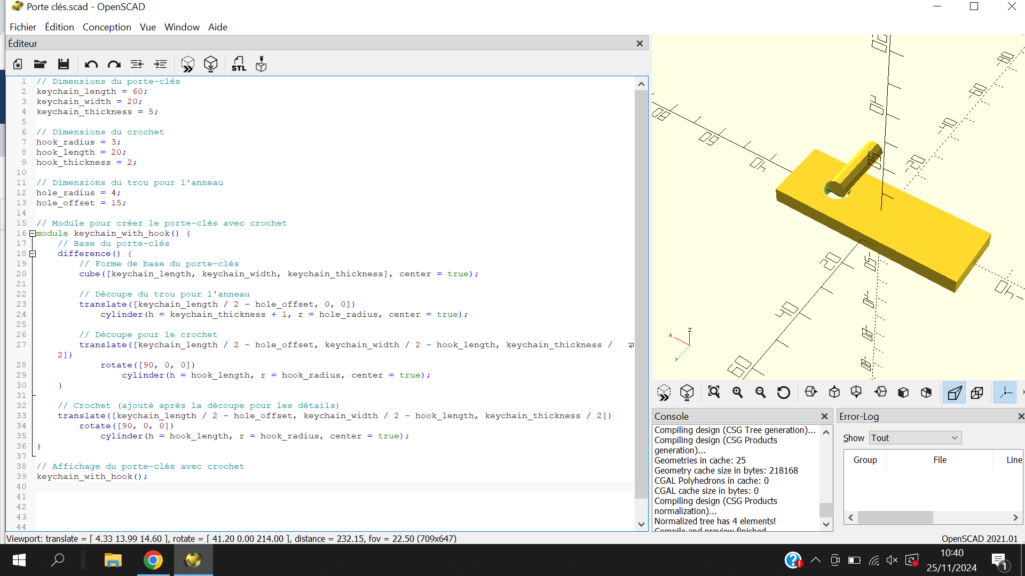Send the design to the 3D printer
The height and width of the screenshot is (576, 1025).
click(261, 64)
